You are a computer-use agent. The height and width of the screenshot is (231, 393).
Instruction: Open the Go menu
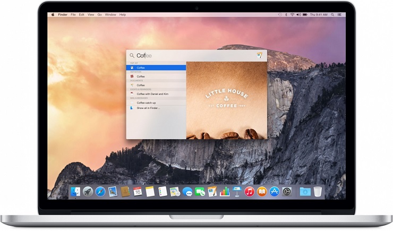(99, 15)
